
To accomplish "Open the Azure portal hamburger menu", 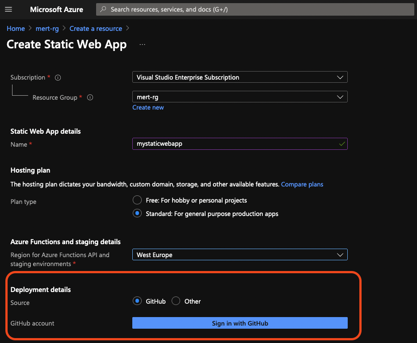I will (x=8, y=9).
